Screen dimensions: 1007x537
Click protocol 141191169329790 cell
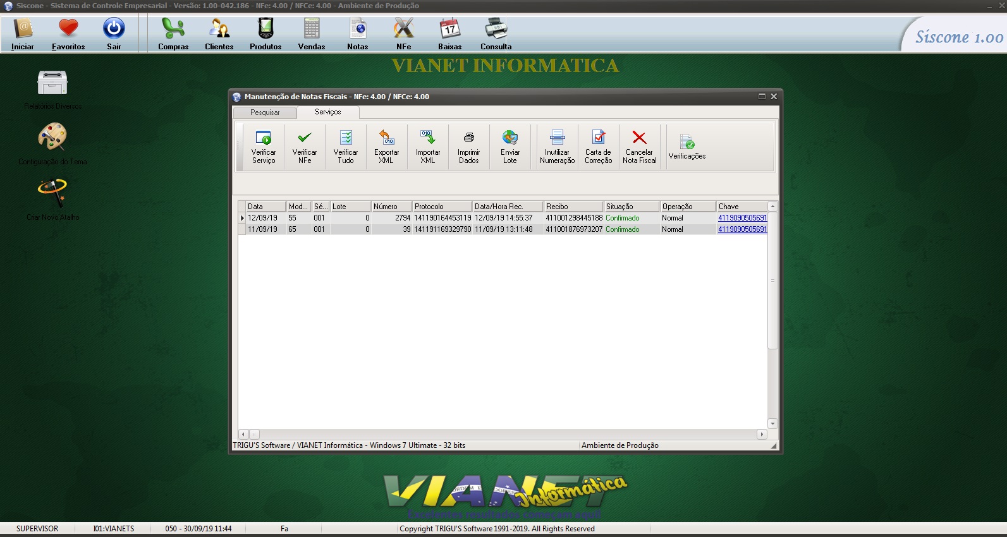[442, 229]
